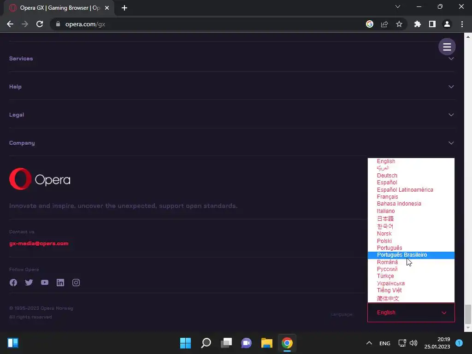
Task: Open the Chat app on taskbar
Action: click(x=246, y=343)
